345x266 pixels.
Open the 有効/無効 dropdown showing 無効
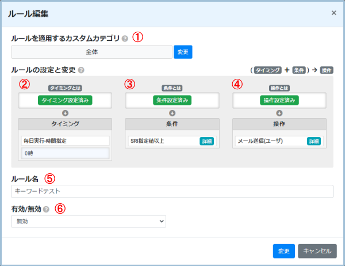[89, 222]
